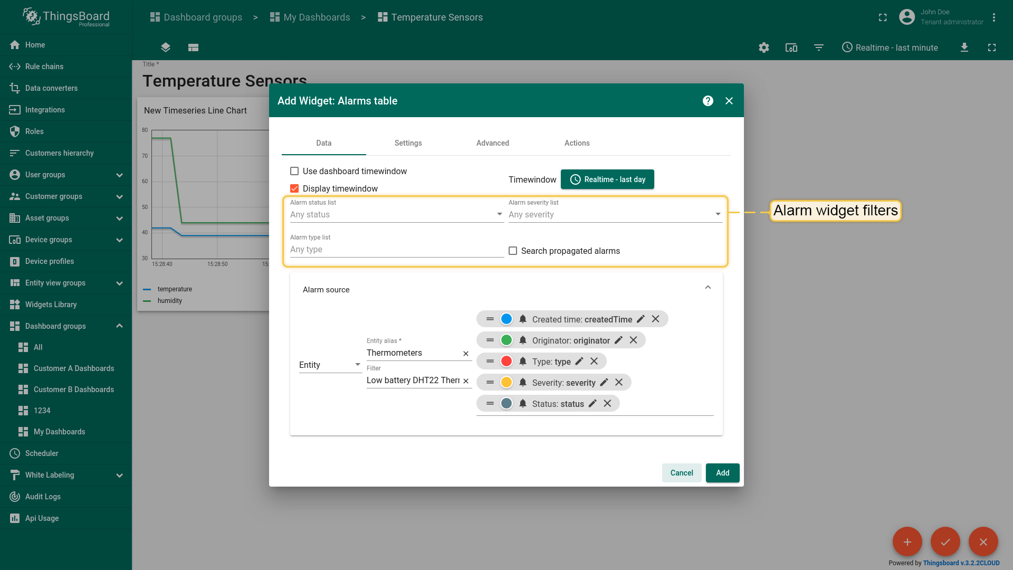
Task: Expand User groups in sidebar
Action: tap(119, 175)
